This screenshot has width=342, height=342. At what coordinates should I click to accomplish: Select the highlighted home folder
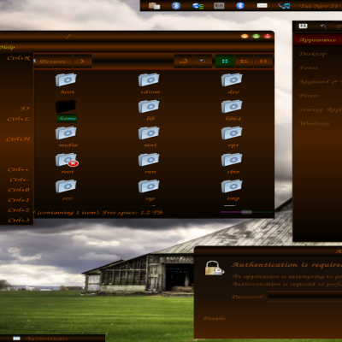(x=66, y=110)
